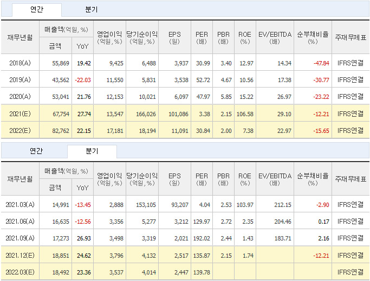Click IFRS연결 in the 2022.03(E) row

(350, 272)
